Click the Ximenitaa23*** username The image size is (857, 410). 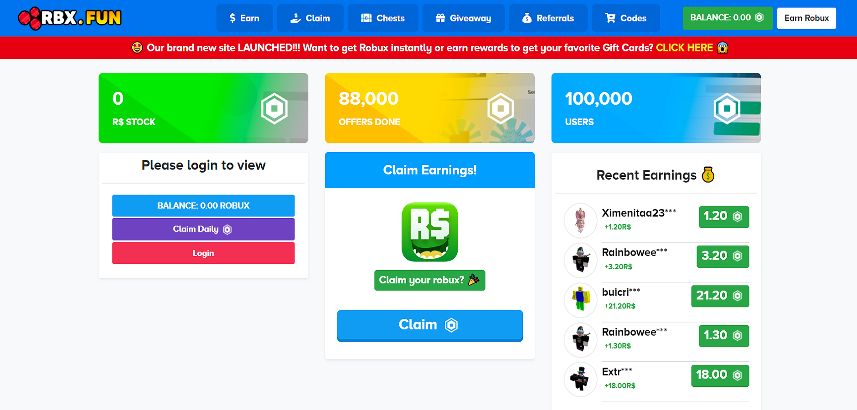639,213
